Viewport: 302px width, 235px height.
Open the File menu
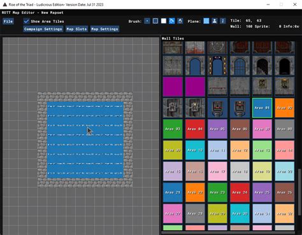pyautogui.click(x=8, y=21)
